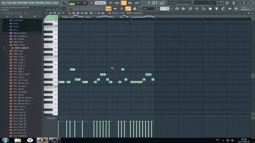
Task: Toggle the Piano roll snap magnet
Action: click(x=55, y=13)
